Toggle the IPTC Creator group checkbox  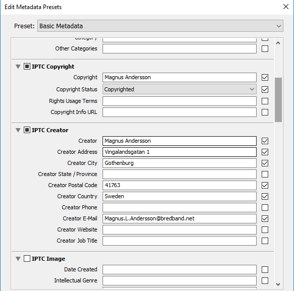click(x=27, y=130)
